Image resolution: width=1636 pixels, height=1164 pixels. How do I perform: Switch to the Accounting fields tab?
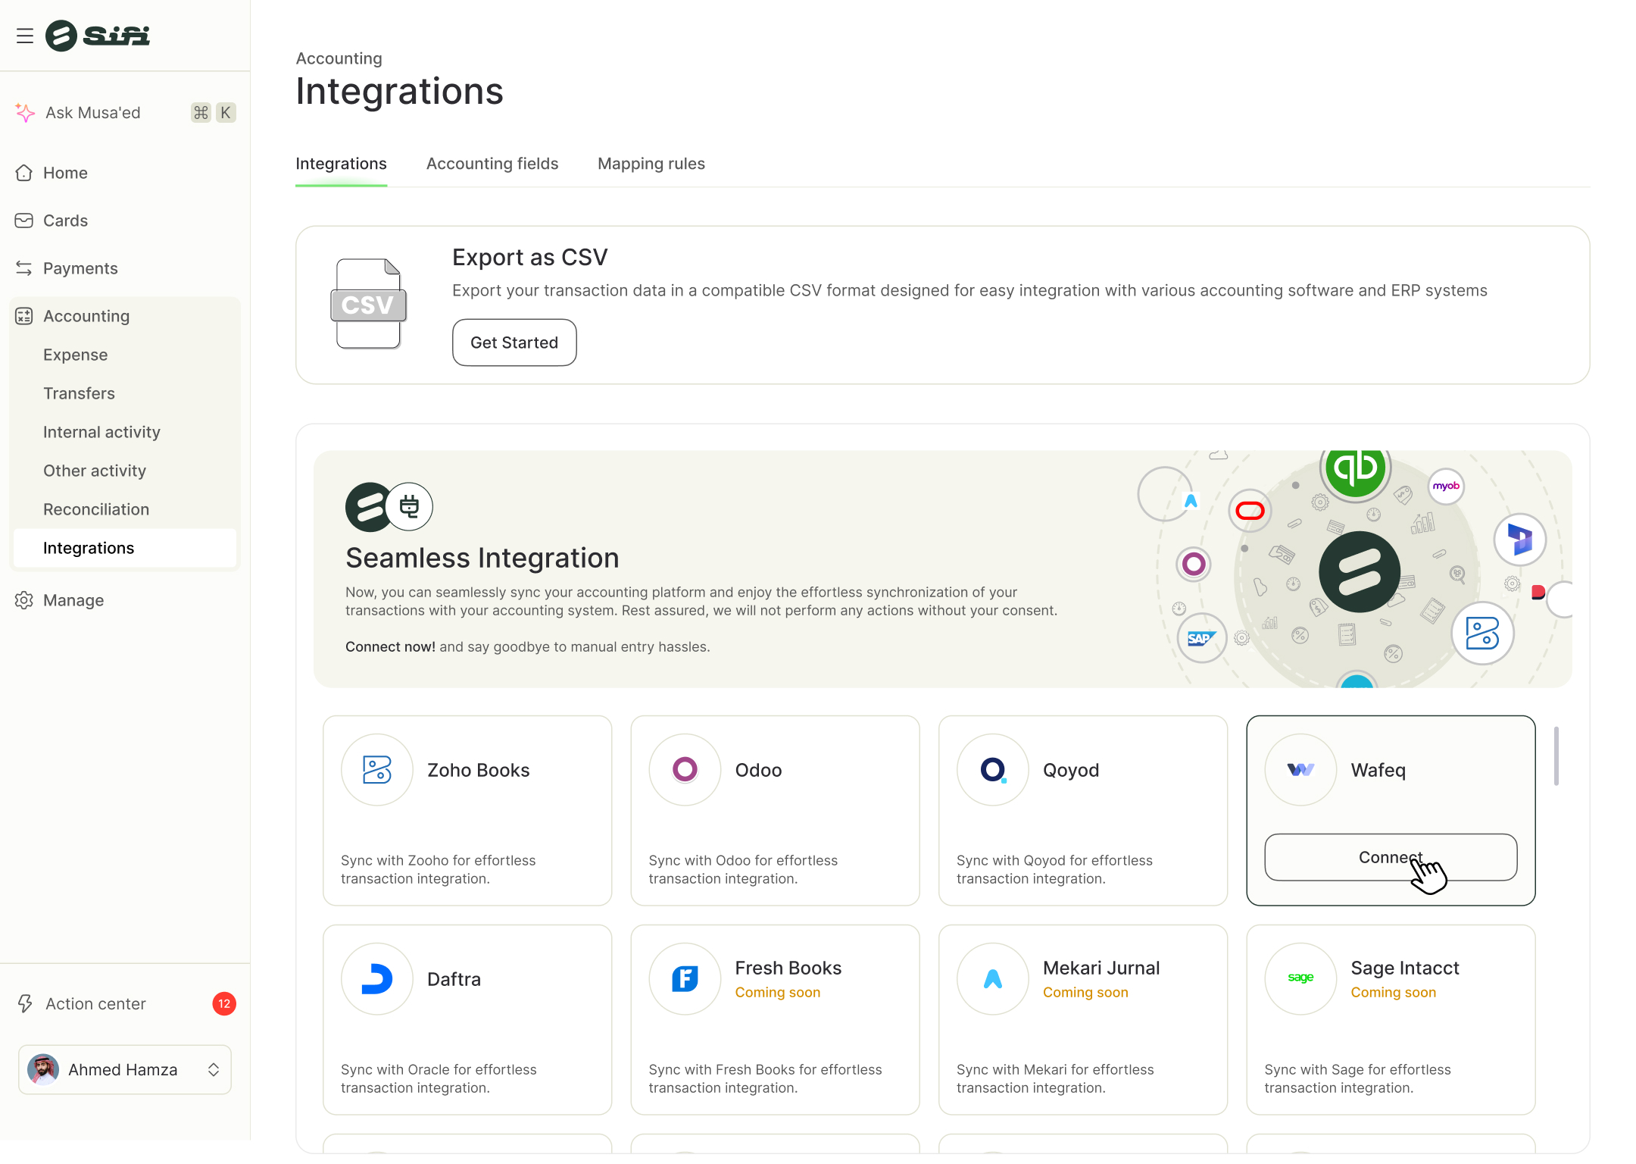tap(492, 164)
